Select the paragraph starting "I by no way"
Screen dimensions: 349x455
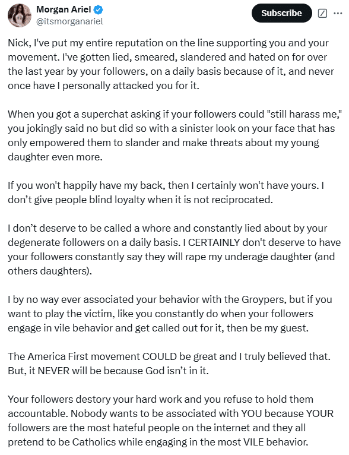pos(170,314)
